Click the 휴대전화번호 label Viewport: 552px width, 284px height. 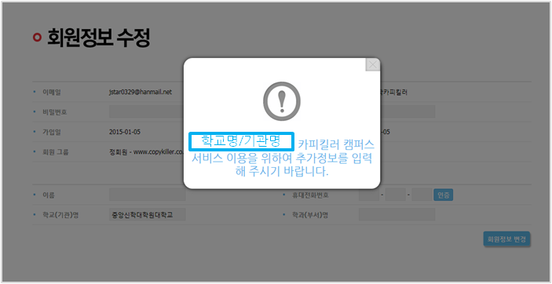pos(310,195)
